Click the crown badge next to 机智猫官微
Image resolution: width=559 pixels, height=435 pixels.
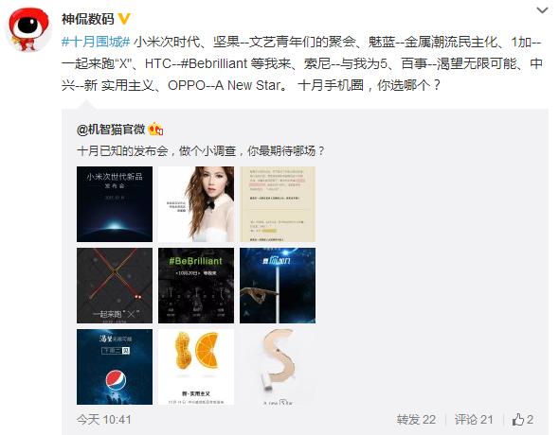[x=155, y=130]
